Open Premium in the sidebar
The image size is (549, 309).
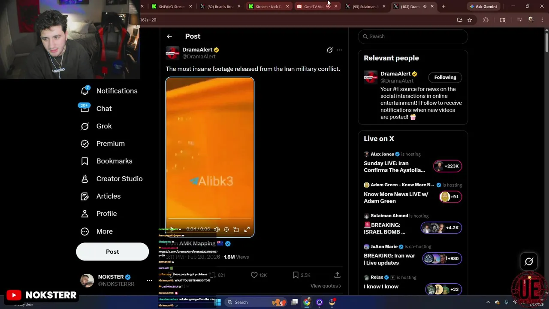[x=103, y=144]
